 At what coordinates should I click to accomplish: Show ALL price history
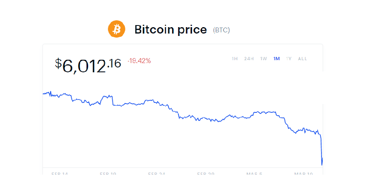[302, 59]
